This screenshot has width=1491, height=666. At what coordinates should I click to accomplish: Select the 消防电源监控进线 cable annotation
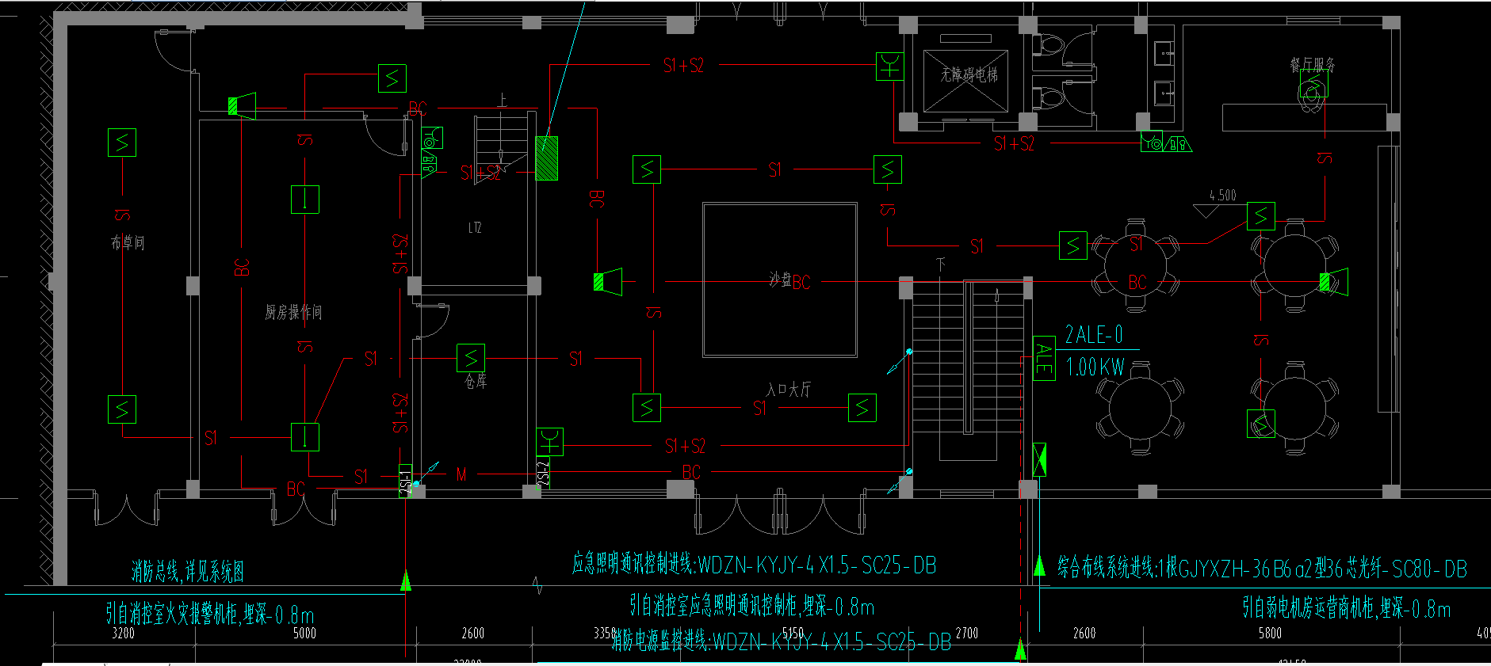tap(781, 642)
